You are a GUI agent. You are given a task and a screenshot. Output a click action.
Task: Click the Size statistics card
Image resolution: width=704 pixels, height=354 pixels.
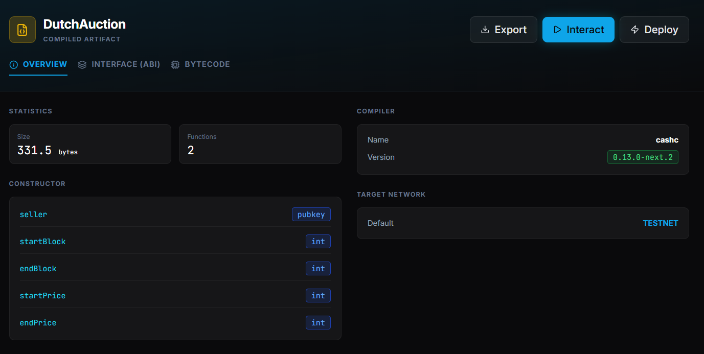click(90, 144)
